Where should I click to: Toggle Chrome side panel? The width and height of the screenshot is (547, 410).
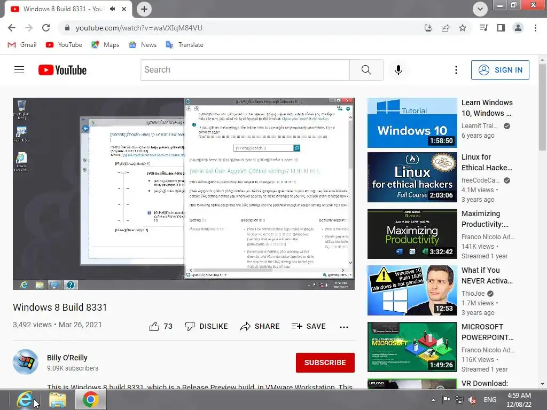coord(501,28)
